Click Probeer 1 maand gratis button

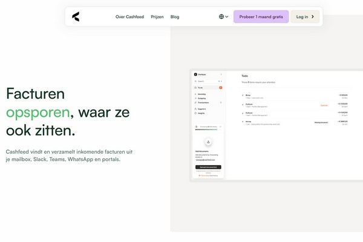[x=261, y=17]
